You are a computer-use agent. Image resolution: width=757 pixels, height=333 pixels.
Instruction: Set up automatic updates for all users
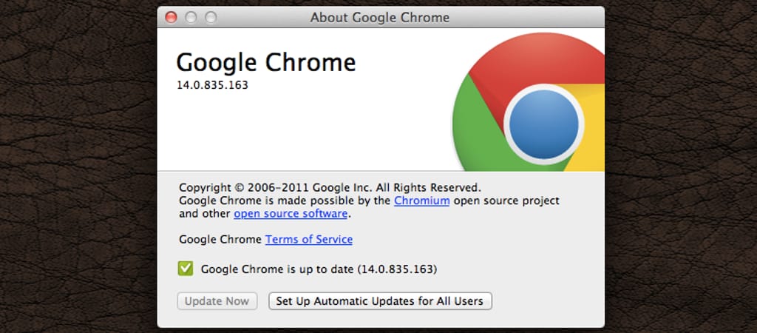click(x=380, y=301)
